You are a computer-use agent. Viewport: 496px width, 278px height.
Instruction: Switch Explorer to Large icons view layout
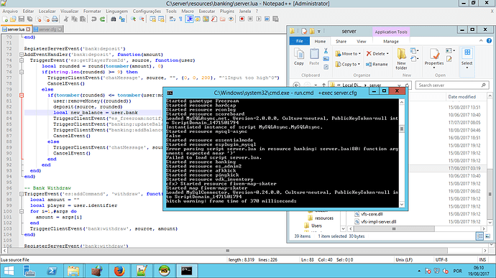click(487, 236)
